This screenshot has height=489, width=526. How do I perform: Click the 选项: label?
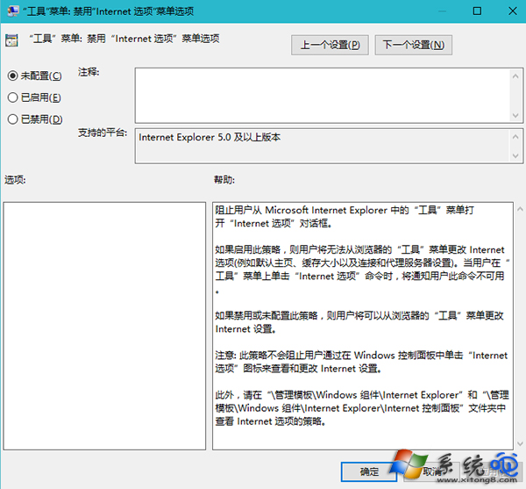coord(15,180)
